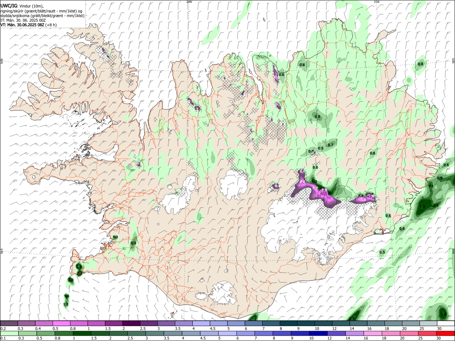Pick the upper legend swatch between 20 and 25

[x=410, y=324]
